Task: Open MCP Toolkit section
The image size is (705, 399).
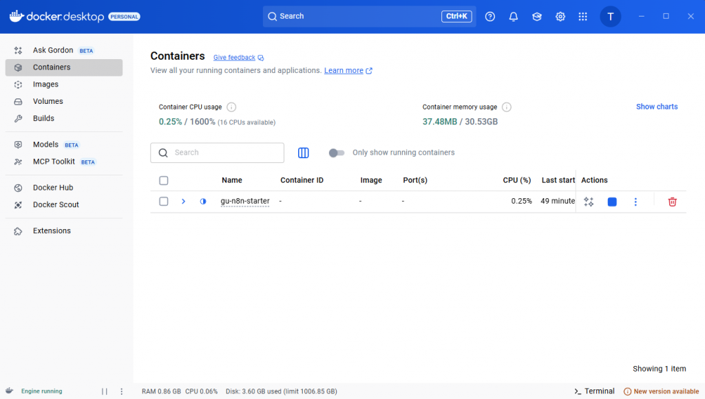Action: click(x=64, y=162)
